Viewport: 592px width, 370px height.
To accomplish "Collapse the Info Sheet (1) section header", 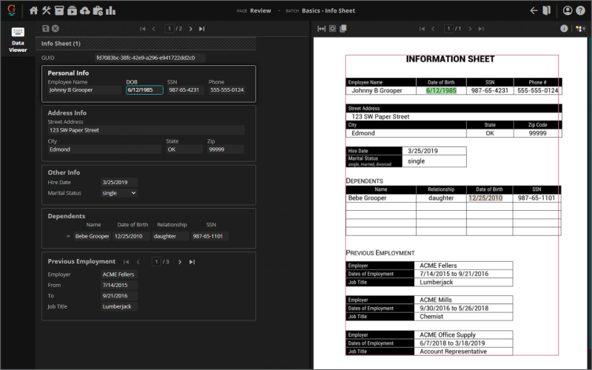I will click(x=148, y=44).
